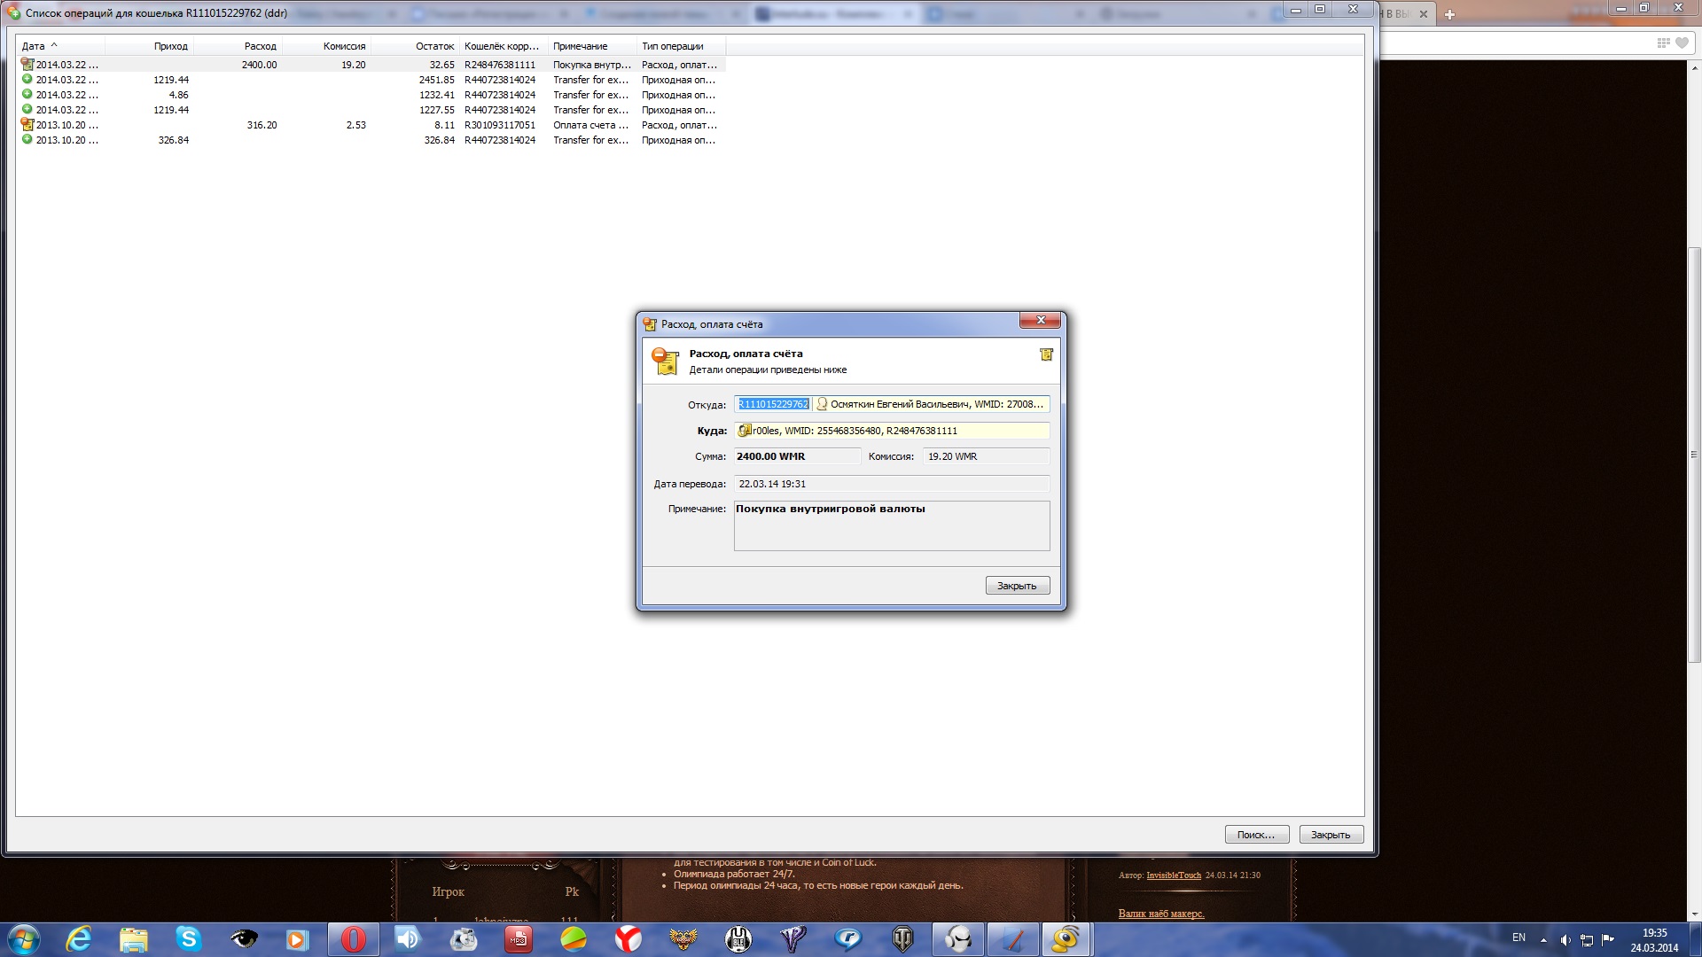Click the speed dial grid icon in browser
Viewport: 1702px width, 957px height.
coord(1663,43)
